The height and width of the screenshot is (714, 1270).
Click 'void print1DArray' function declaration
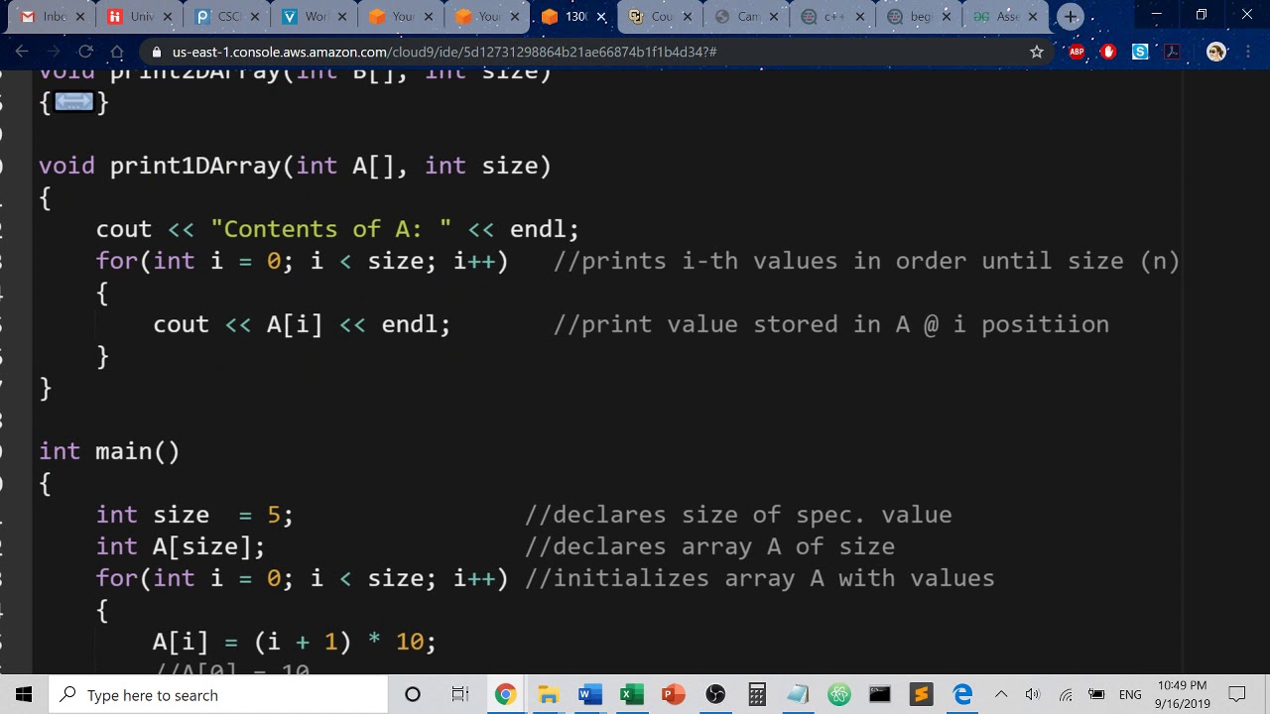(x=295, y=166)
